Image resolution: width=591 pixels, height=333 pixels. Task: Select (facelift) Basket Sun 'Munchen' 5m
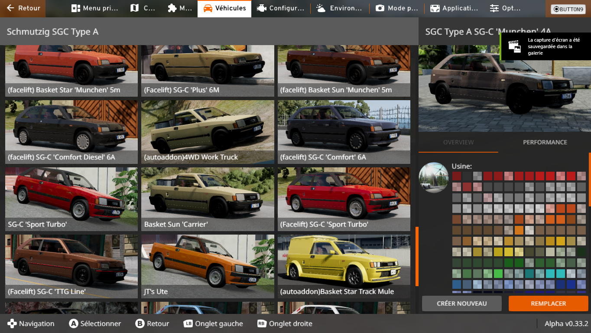click(344, 71)
